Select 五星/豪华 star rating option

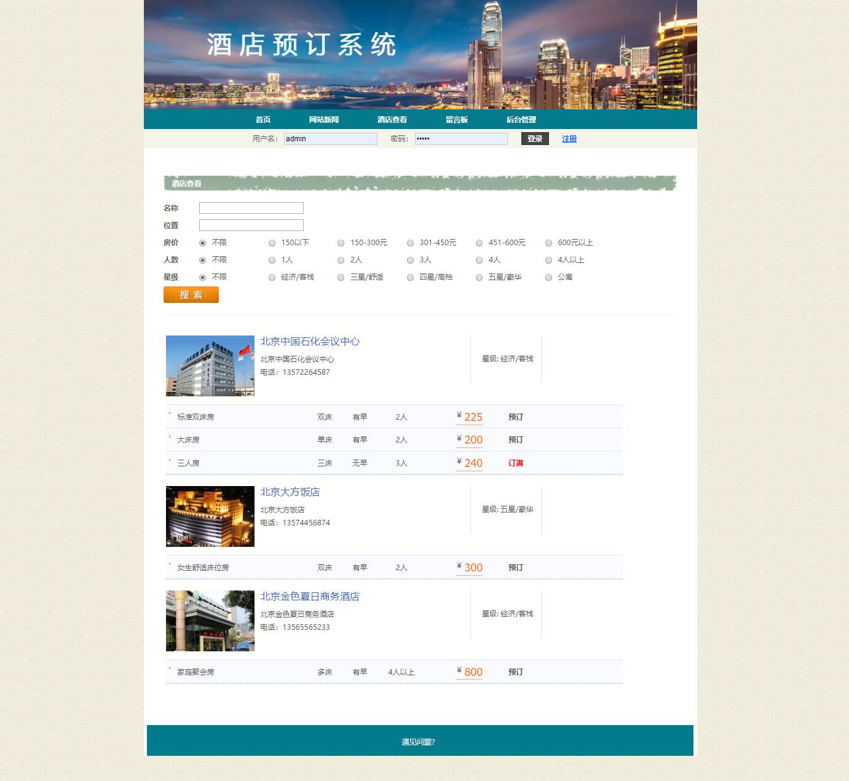tap(479, 277)
